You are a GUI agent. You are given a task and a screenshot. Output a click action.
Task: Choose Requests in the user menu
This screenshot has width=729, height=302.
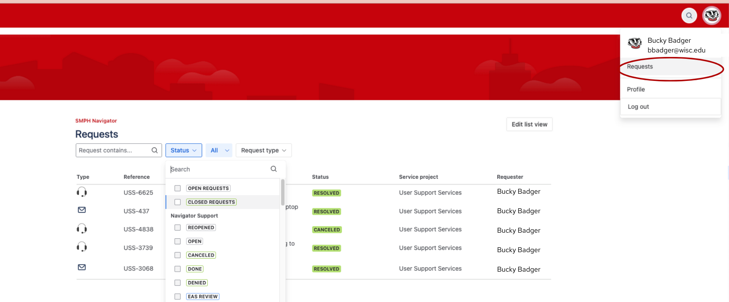(640, 67)
